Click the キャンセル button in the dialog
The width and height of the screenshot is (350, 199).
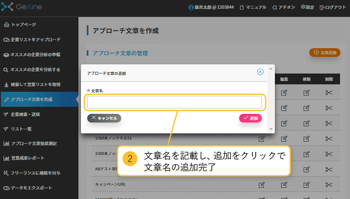tap(104, 118)
